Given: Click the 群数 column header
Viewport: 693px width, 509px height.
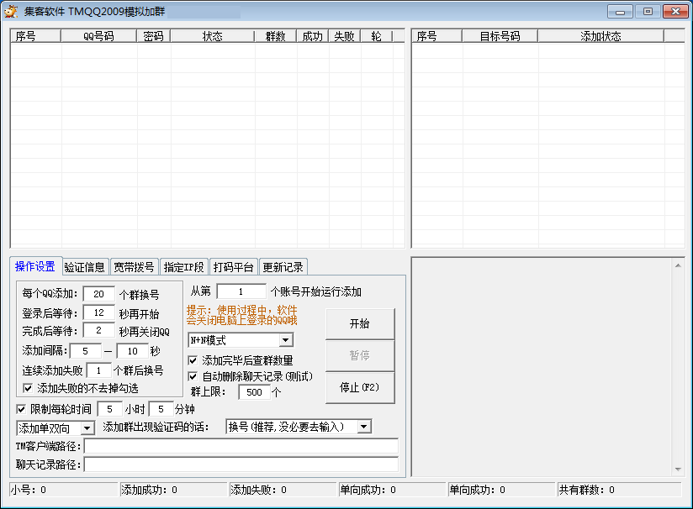Looking at the screenshot, I should pyautogui.click(x=275, y=36).
